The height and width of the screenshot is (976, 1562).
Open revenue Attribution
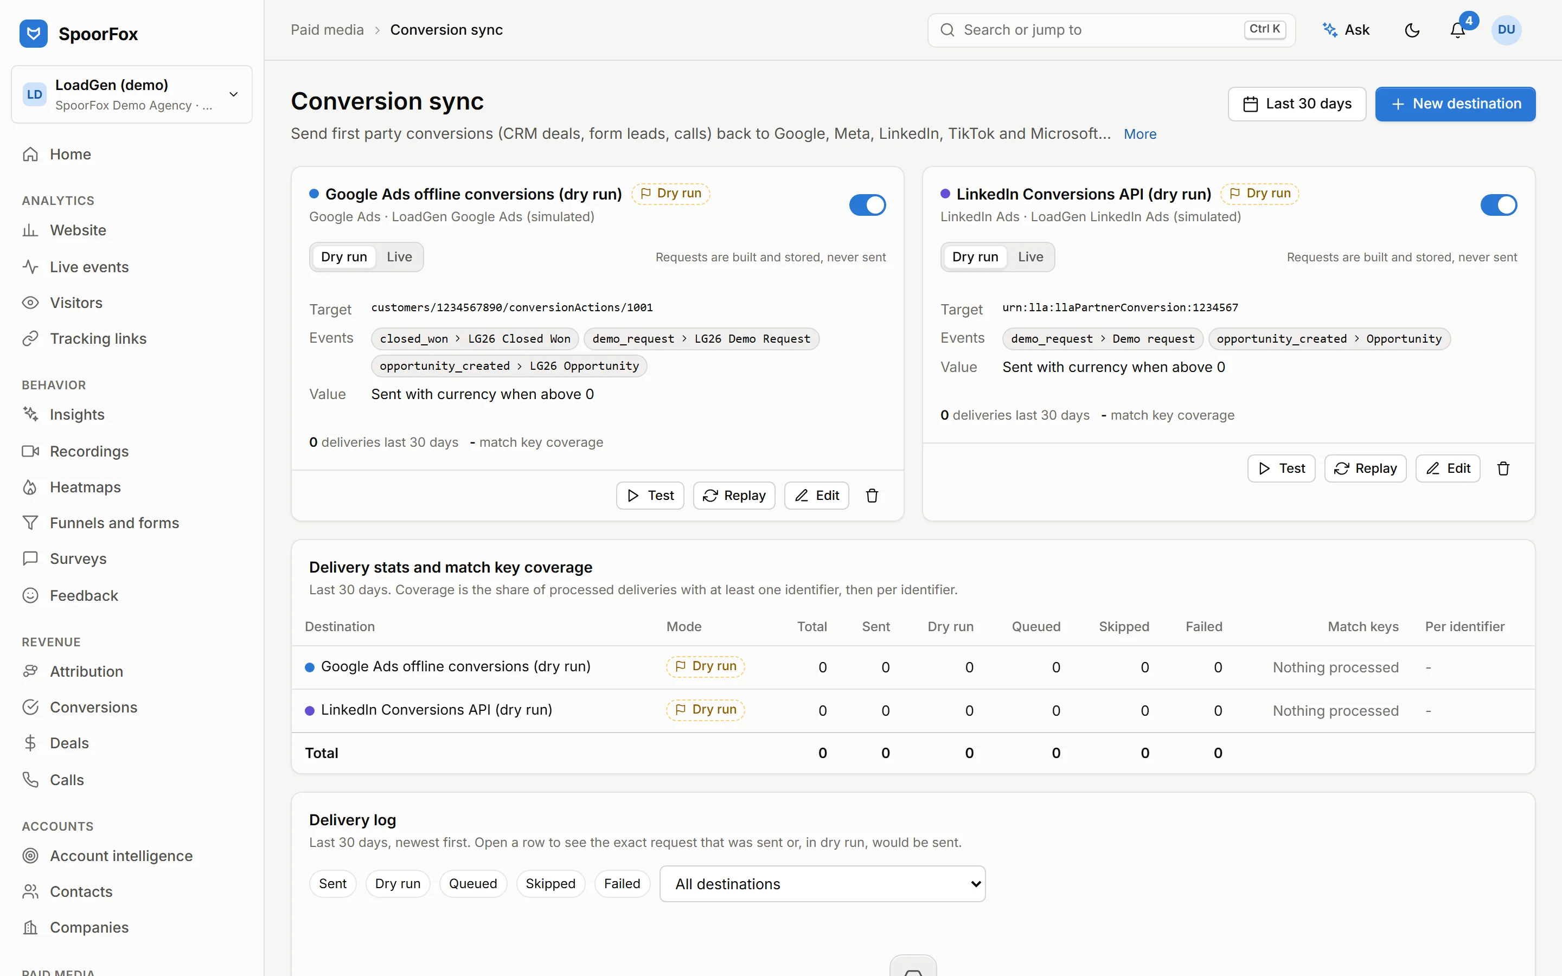(x=132, y=671)
